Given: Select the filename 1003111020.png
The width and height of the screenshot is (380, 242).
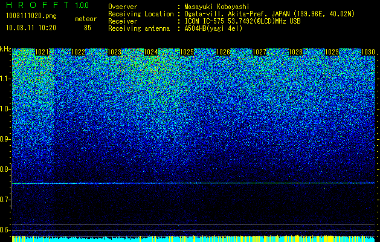Looking at the screenshot, I should (31, 16).
